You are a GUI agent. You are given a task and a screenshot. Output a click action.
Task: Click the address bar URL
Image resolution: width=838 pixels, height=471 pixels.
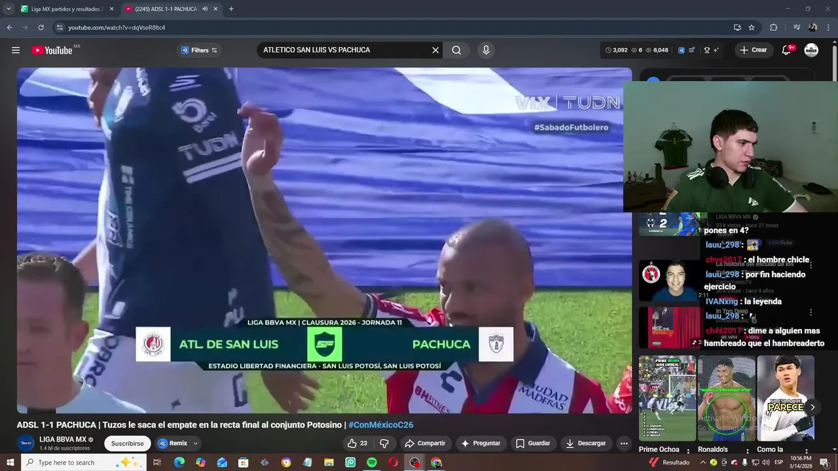(x=117, y=27)
